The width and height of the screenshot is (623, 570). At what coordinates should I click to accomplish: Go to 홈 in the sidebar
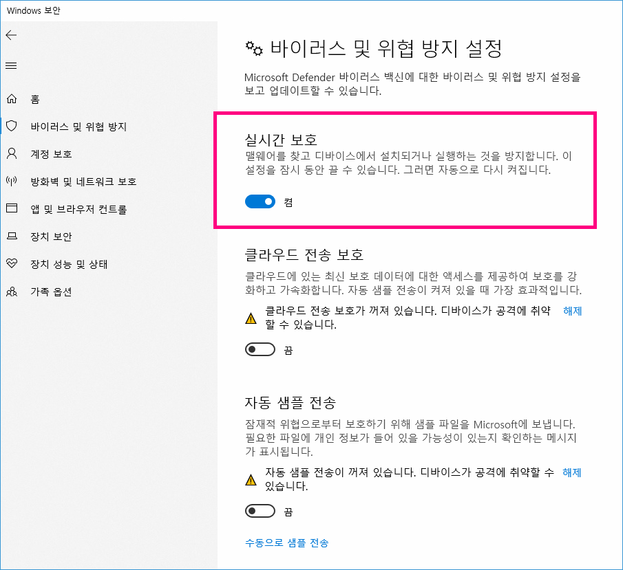[x=35, y=99]
